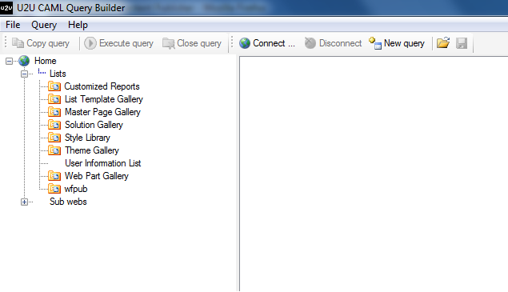Select the Lists tree item
The image size is (508, 292).
(58, 74)
